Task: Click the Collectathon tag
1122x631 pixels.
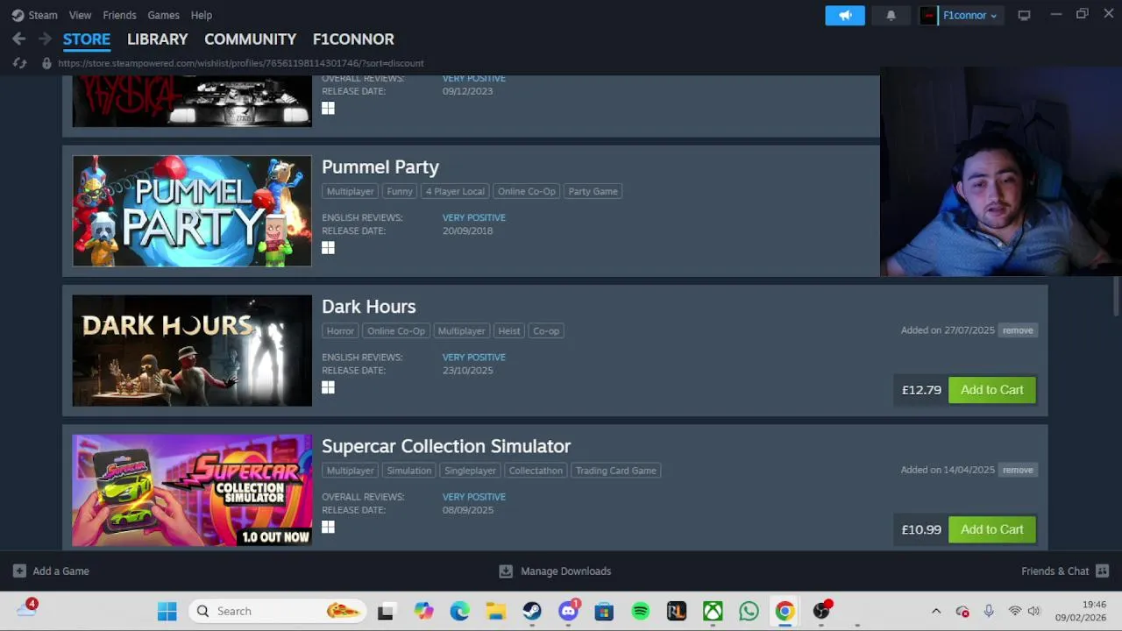Action: [536, 471]
